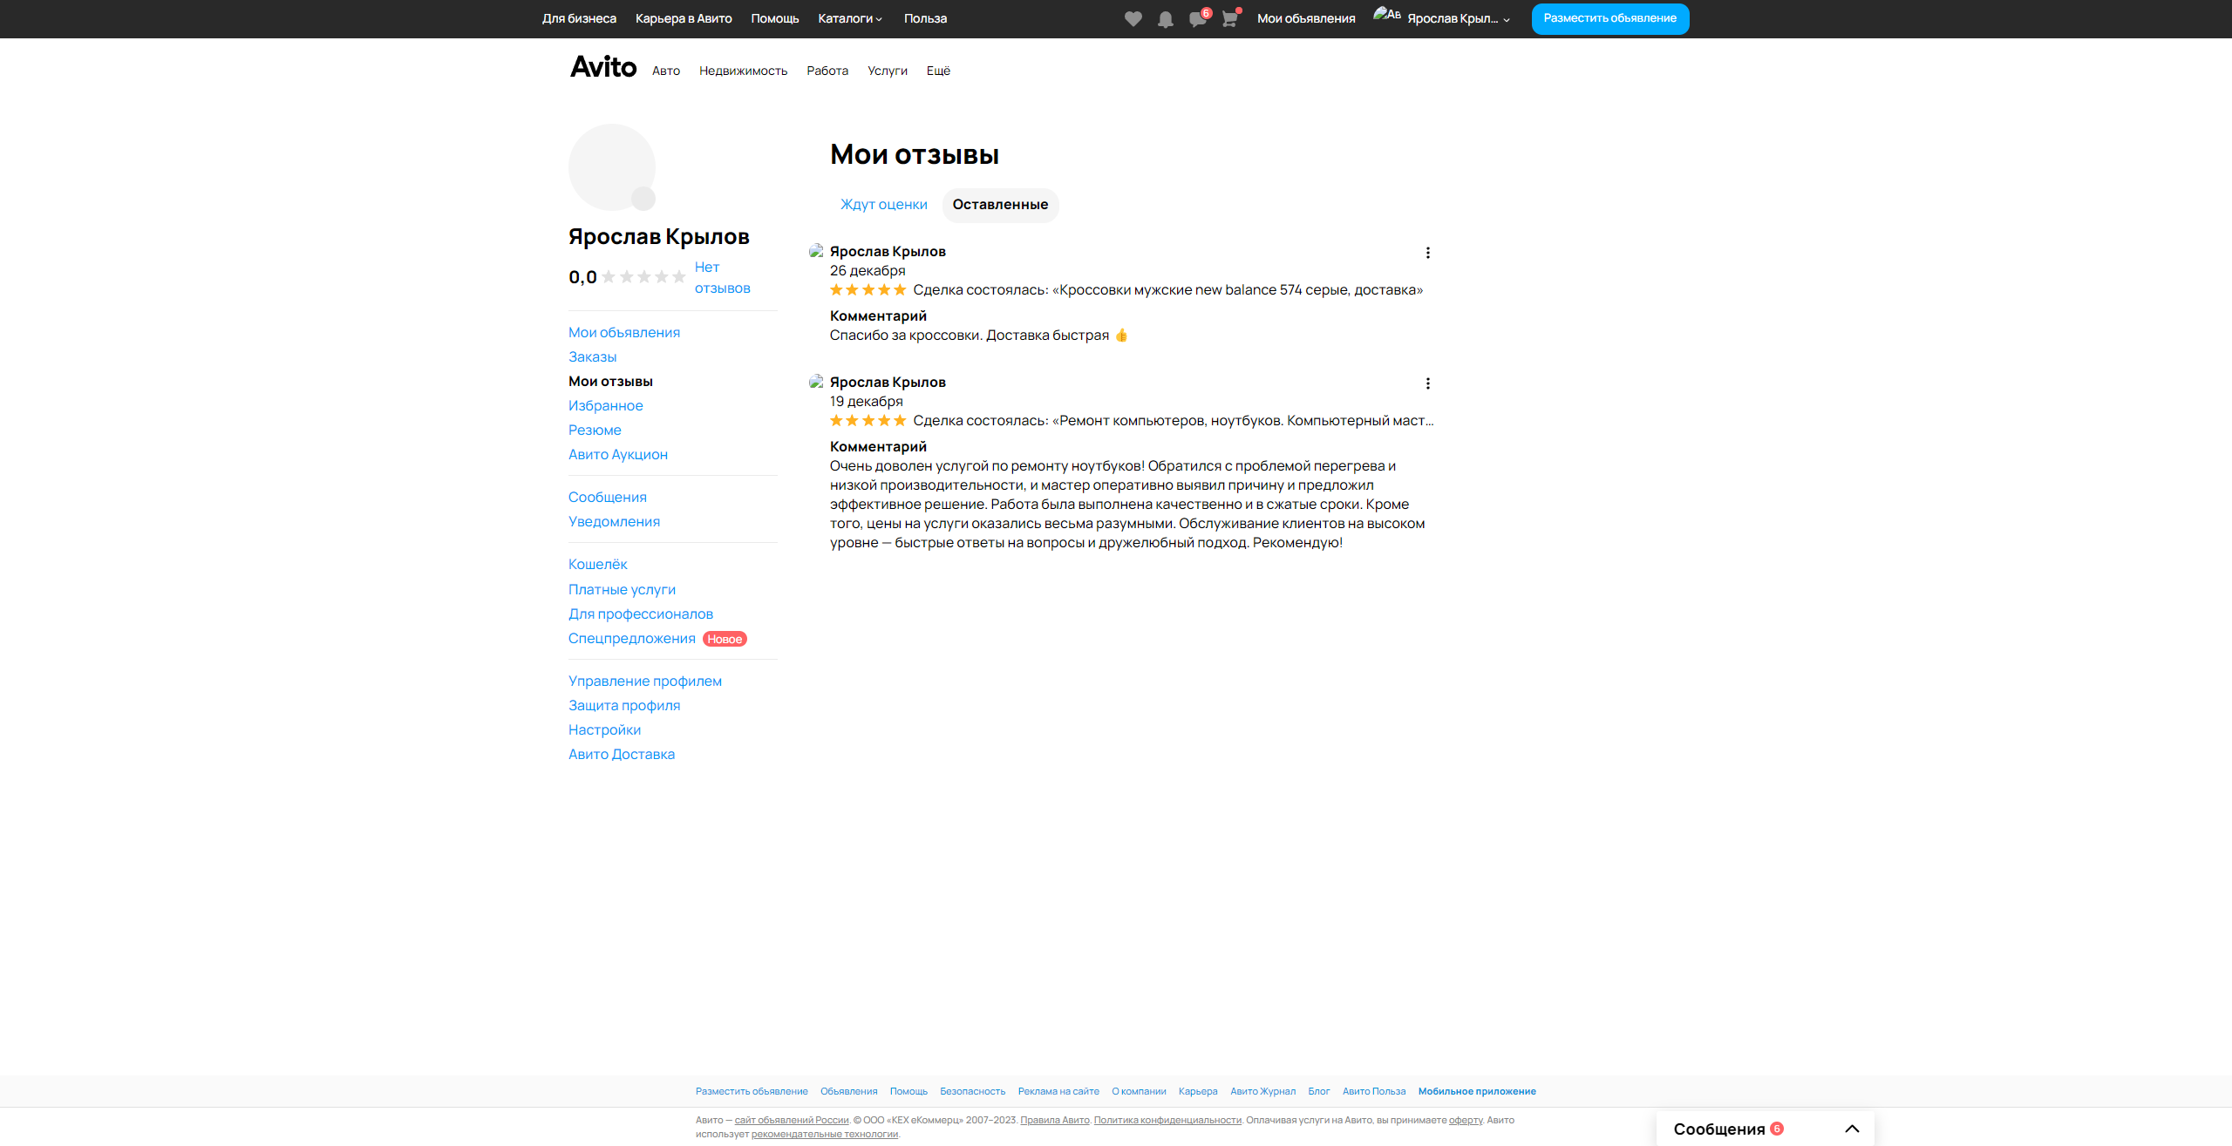The width and height of the screenshot is (2232, 1146).
Task: Click the Avito logo
Action: click(x=603, y=67)
